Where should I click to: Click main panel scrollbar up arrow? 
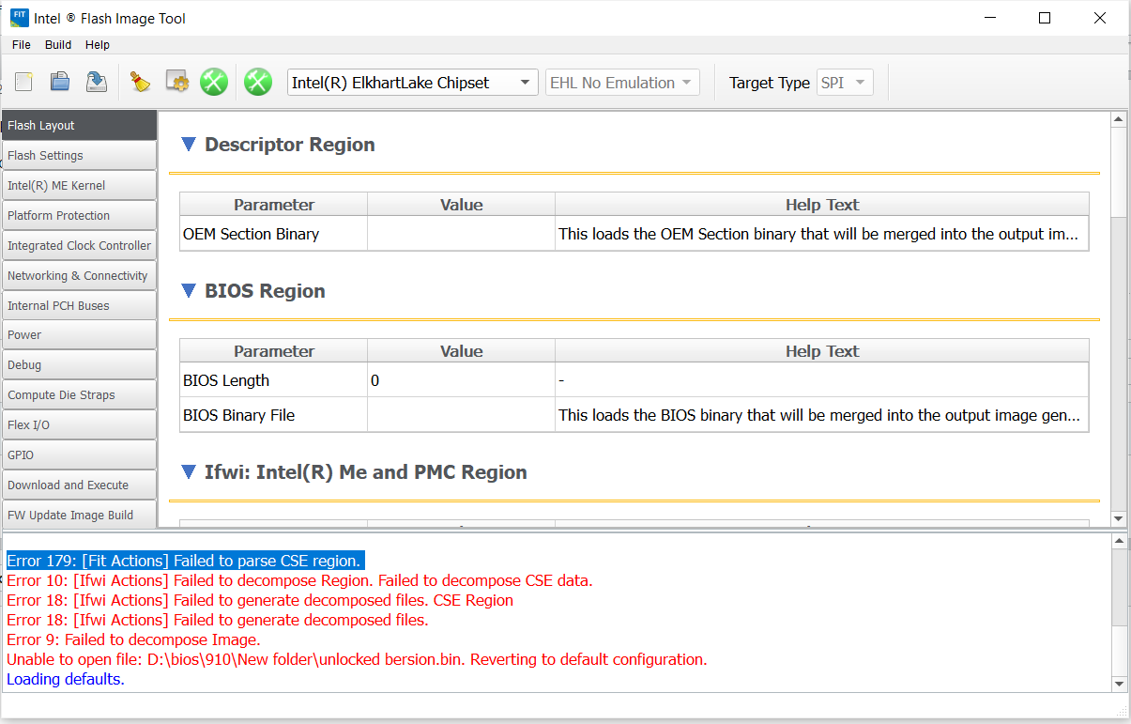(1118, 119)
